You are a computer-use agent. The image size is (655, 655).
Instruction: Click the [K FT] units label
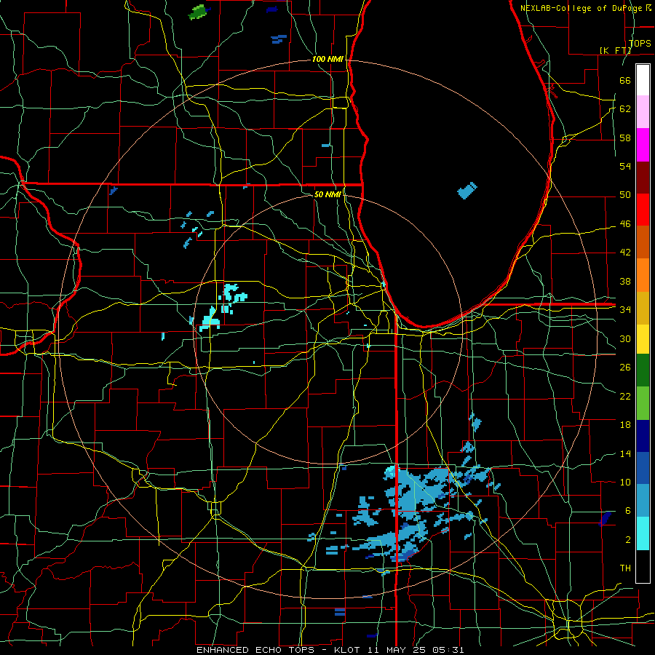(615, 50)
